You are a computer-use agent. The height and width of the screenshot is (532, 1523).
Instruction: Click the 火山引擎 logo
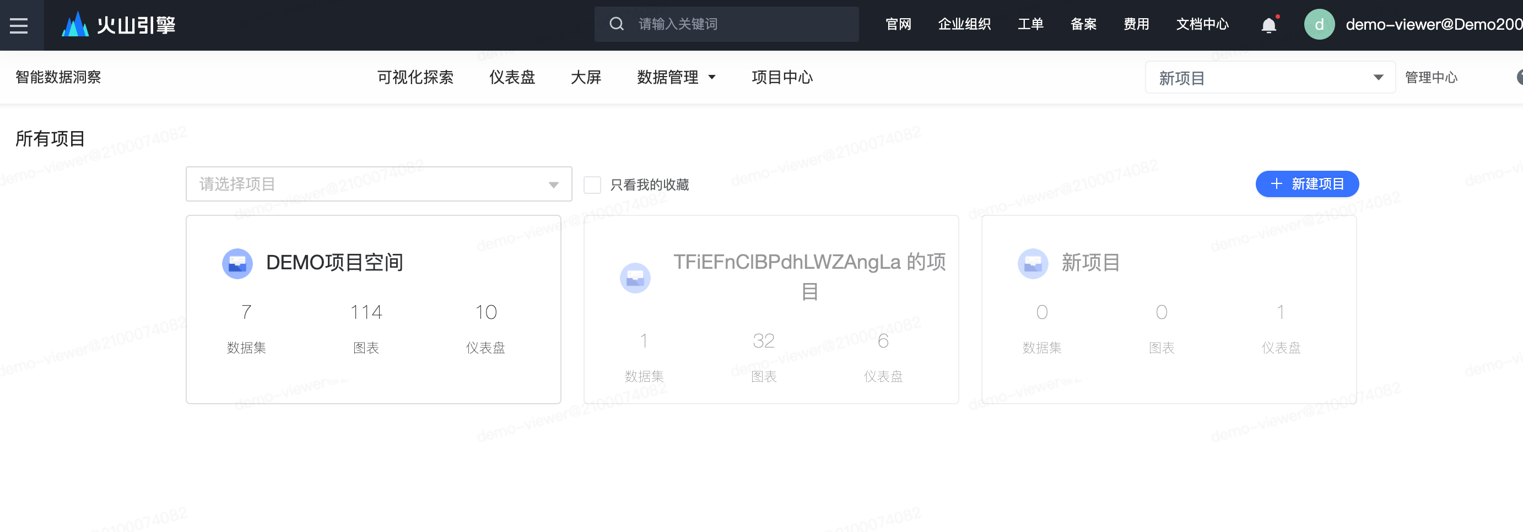coord(119,25)
